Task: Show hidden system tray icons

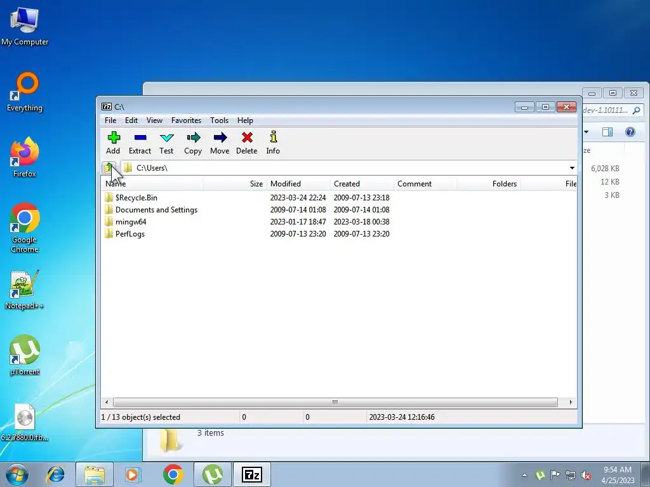Action: (525, 475)
